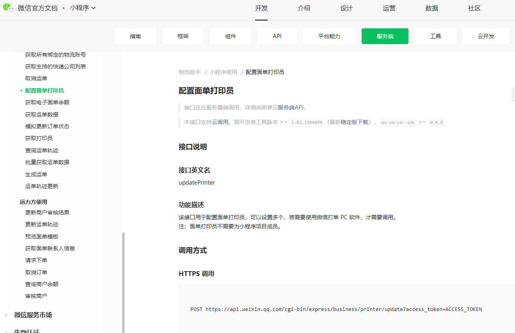Select 模拟更新订单状态 in sidebar

click(x=47, y=126)
